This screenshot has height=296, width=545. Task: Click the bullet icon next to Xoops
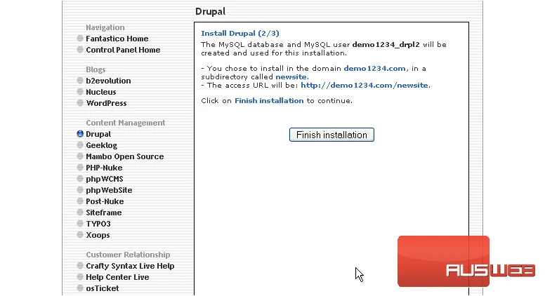[80, 235]
